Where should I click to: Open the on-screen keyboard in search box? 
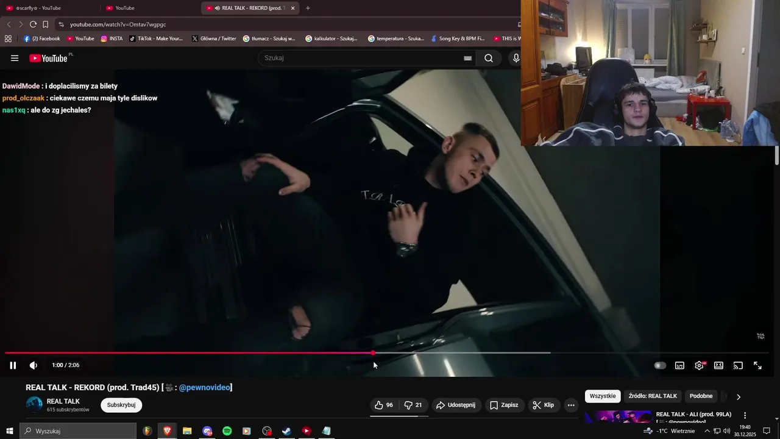467,58
